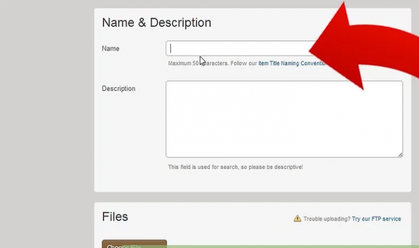Click the yellow warning triangle icon

[297, 219]
